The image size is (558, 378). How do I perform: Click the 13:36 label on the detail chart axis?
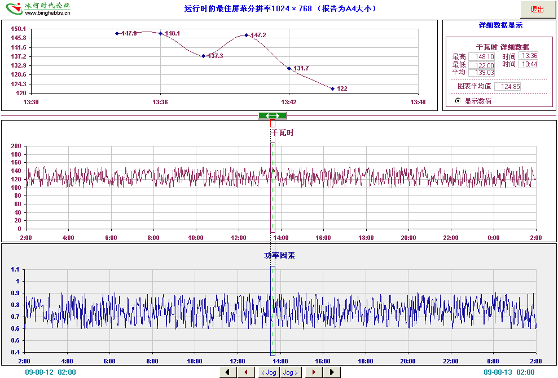(x=160, y=103)
